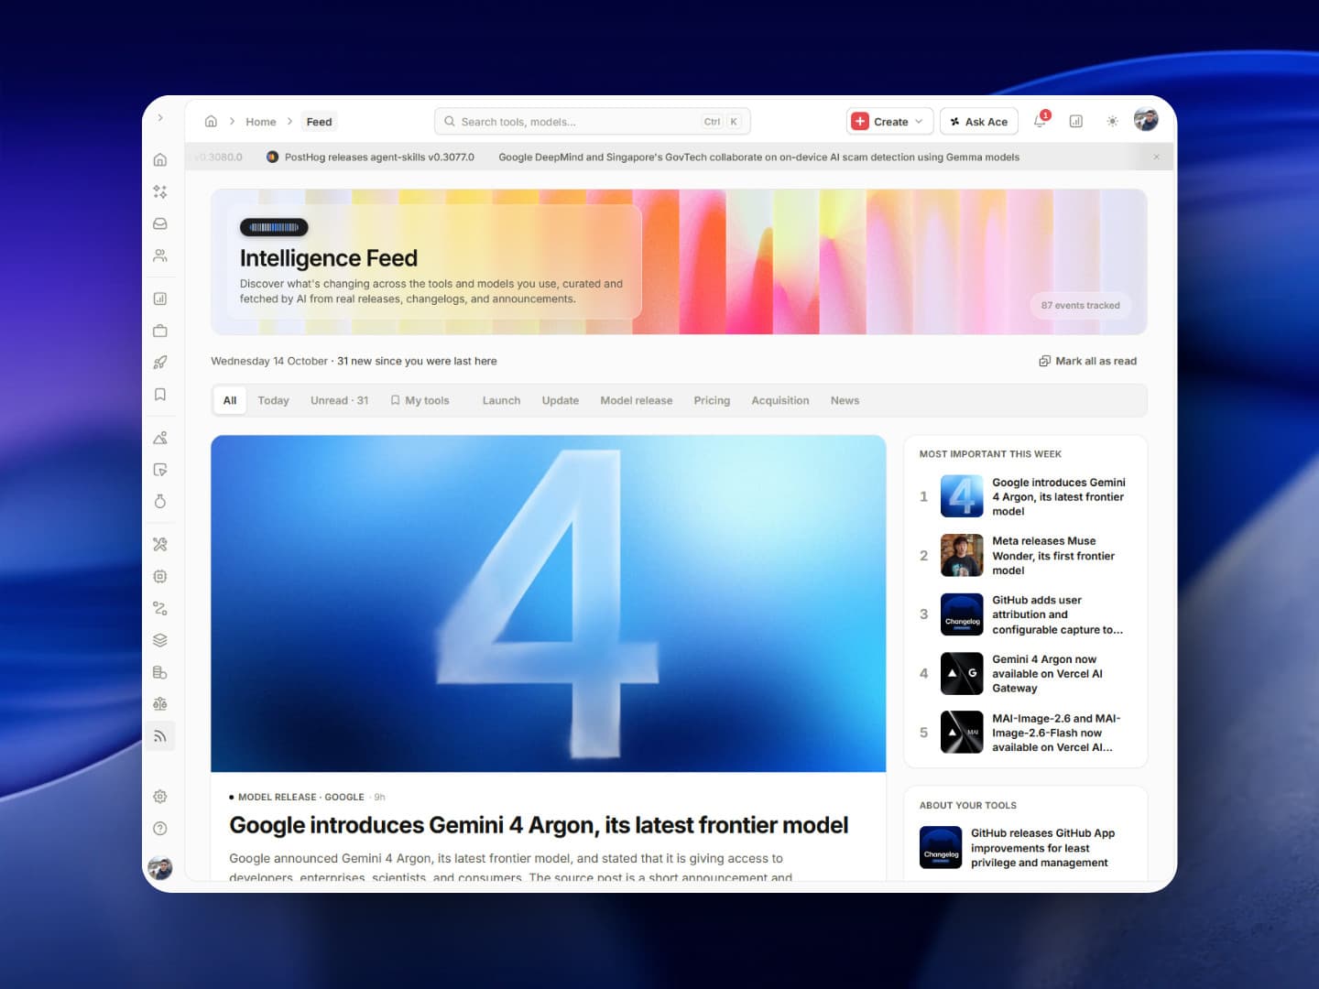The height and width of the screenshot is (989, 1319).
Task: Go to Home breadcrumb link
Action: [261, 122]
